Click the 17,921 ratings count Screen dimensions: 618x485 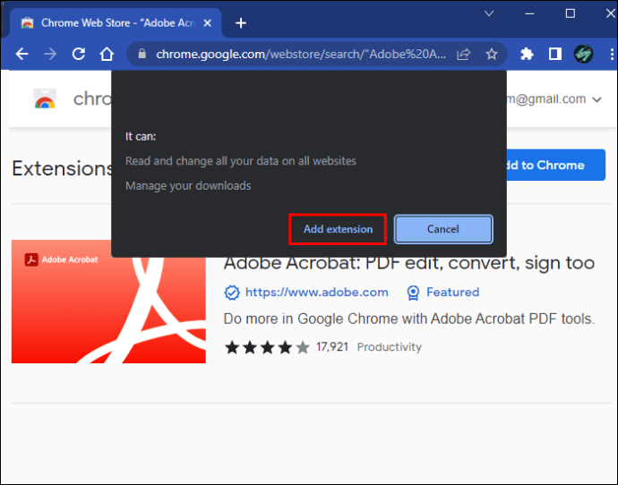tap(332, 347)
